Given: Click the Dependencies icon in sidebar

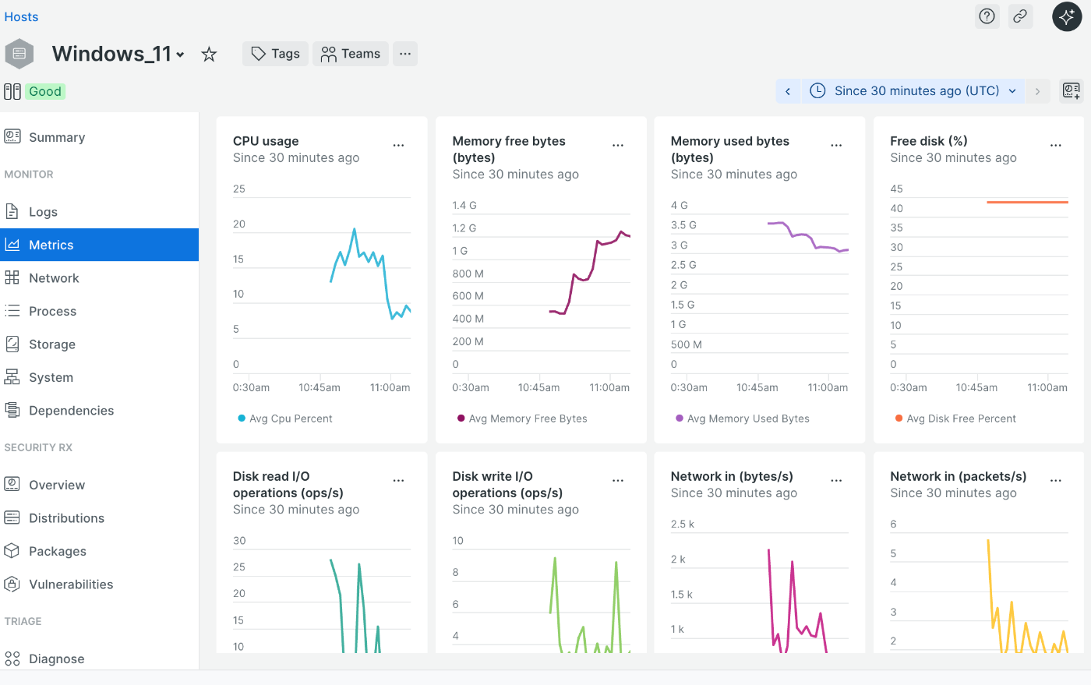Looking at the screenshot, I should click(12, 410).
